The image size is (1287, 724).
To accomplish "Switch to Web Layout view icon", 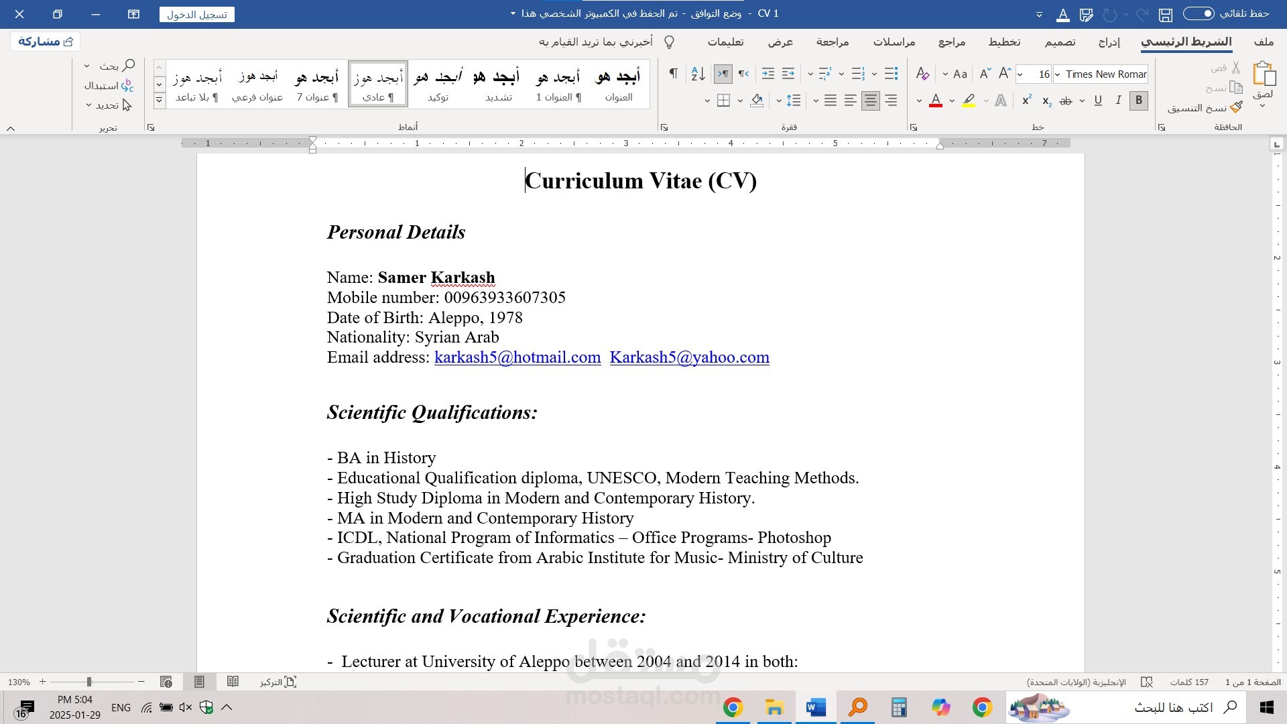I will point(166,682).
